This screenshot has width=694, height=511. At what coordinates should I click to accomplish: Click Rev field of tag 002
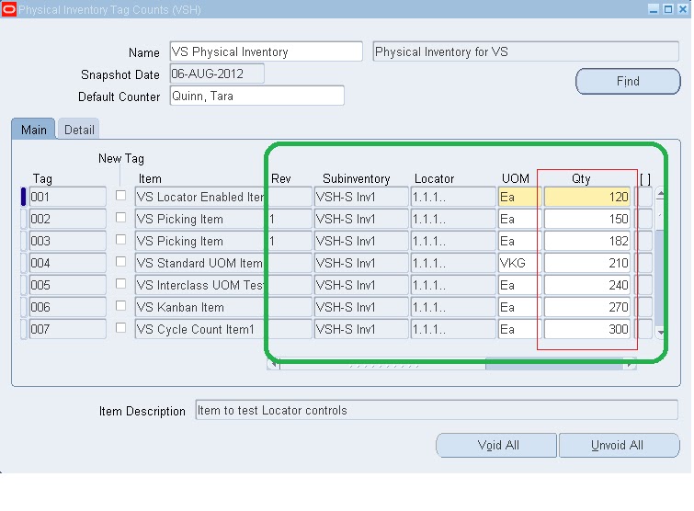(x=290, y=219)
